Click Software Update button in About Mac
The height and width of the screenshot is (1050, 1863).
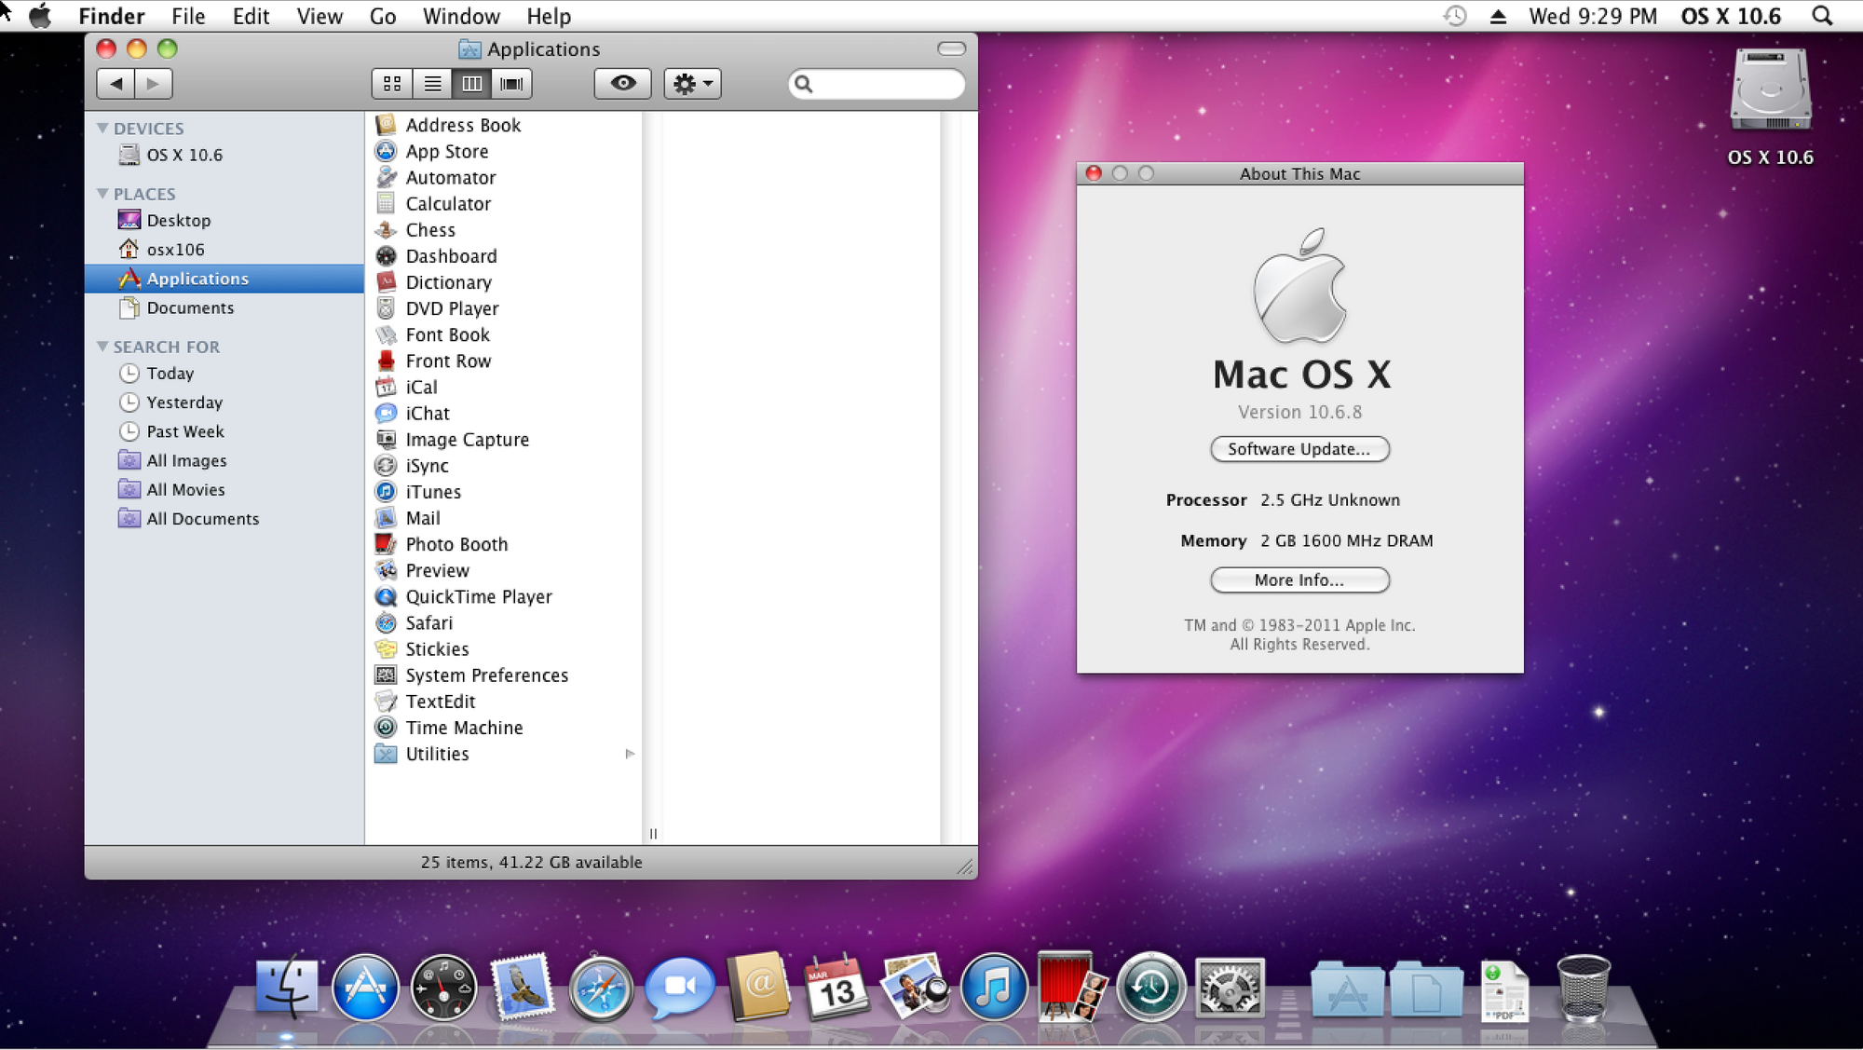point(1299,448)
